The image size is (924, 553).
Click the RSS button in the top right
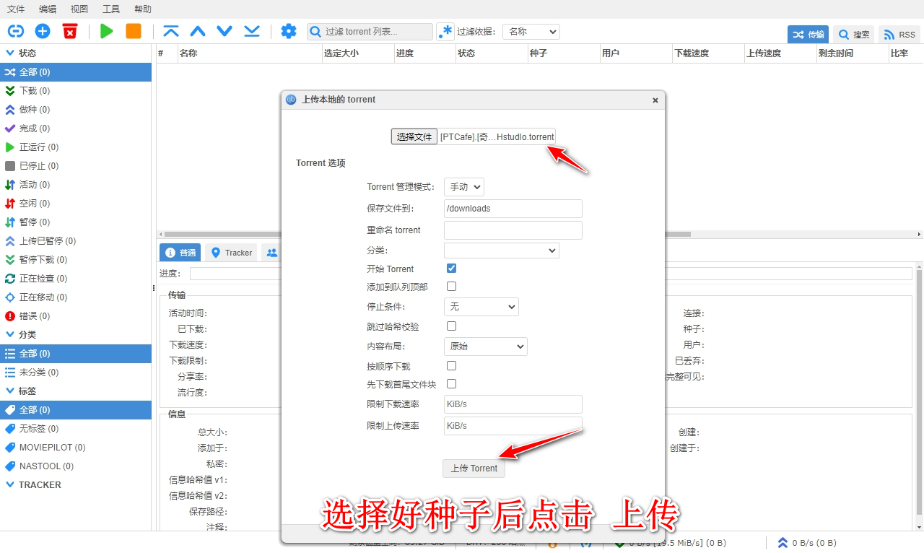(899, 34)
